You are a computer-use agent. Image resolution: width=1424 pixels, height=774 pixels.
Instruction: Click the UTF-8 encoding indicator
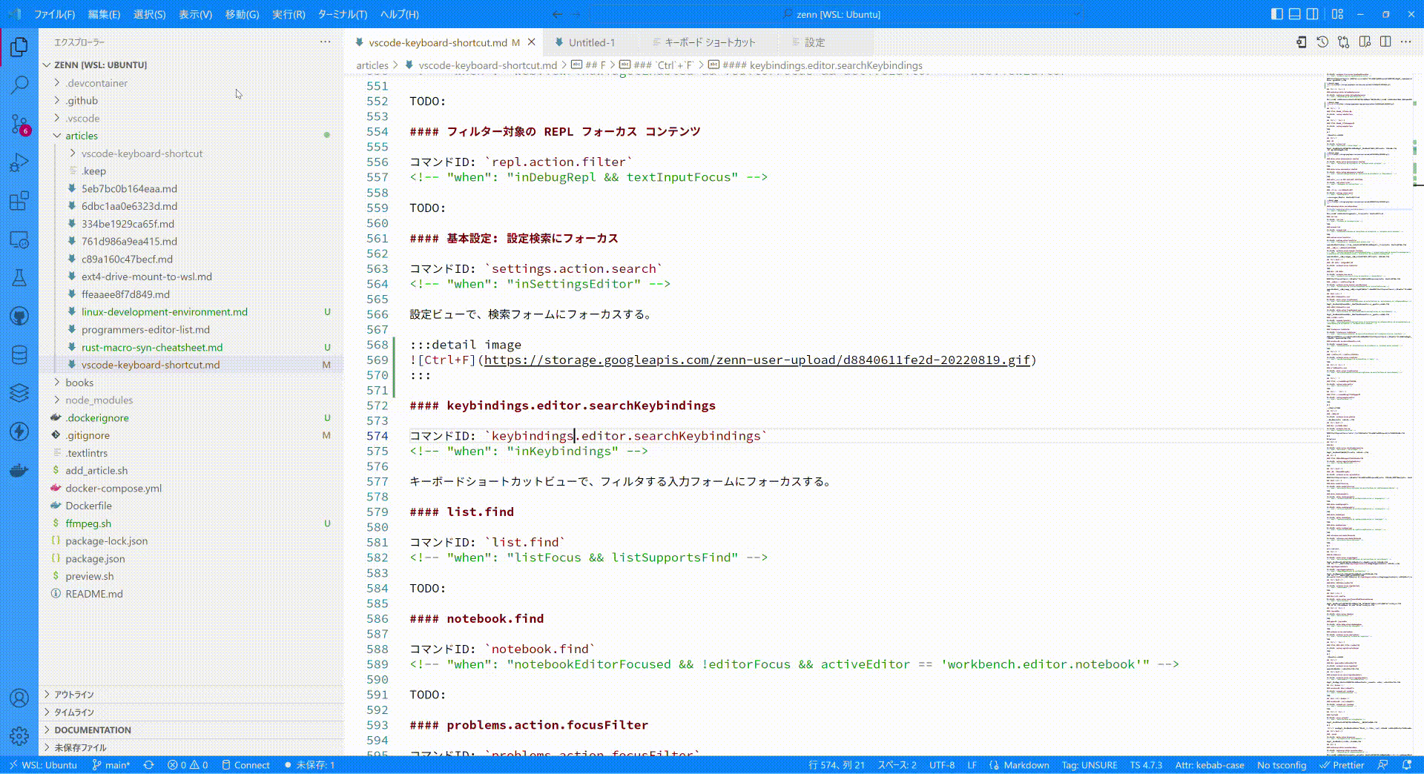point(941,765)
